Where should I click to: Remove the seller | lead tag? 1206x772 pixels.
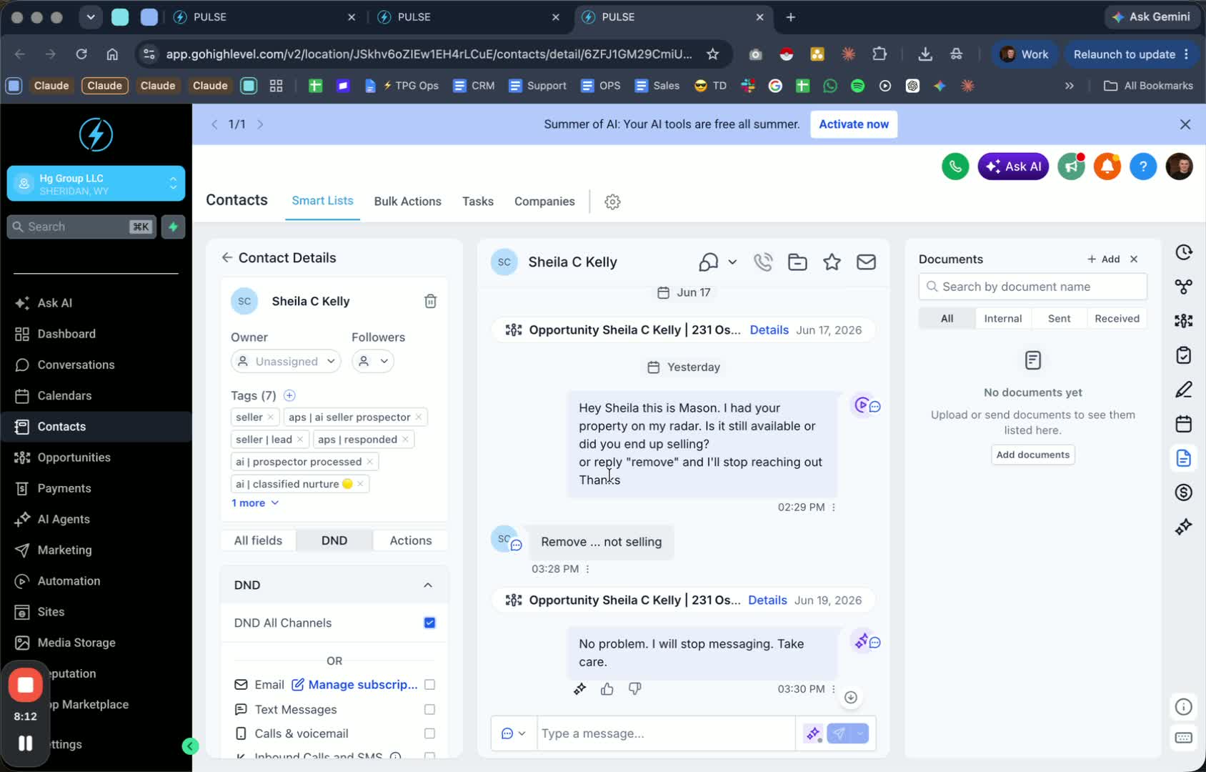pyautogui.click(x=300, y=440)
